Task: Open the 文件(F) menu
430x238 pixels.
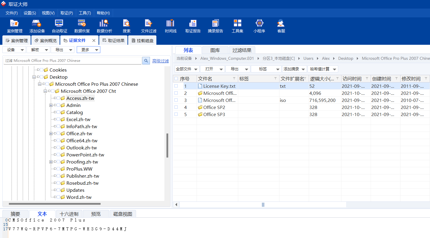Action: click(12, 13)
